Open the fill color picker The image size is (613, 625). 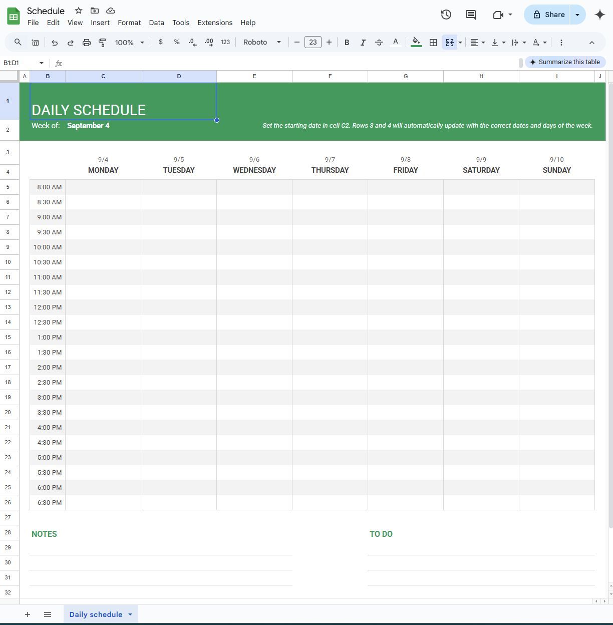[416, 42]
